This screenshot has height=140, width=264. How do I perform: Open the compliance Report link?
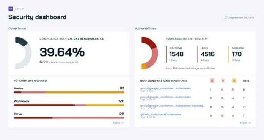click(x=118, y=123)
